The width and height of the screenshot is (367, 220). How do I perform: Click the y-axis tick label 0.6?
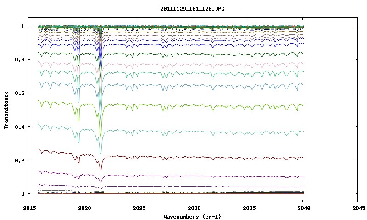click(x=20, y=93)
